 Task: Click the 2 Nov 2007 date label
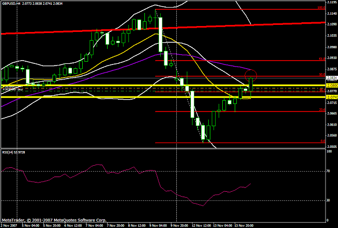pos(8,226)
